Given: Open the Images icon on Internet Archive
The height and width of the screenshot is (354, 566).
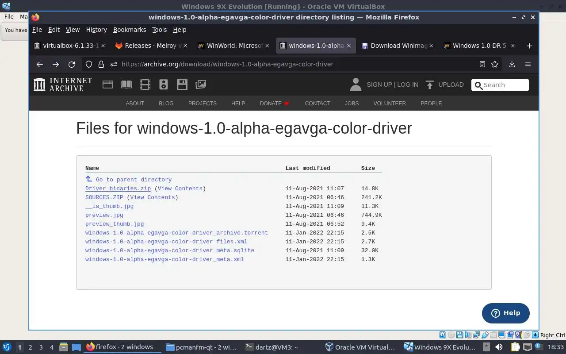Looking at the screenshot, I should click(x=201, y=85).
